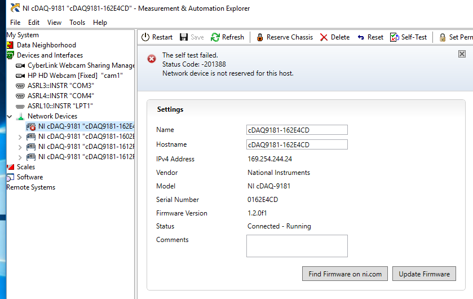Image resolution: width=473 pixels, height=299 pixels.
Task: Open the Tools menu
Action: point(77,23)
